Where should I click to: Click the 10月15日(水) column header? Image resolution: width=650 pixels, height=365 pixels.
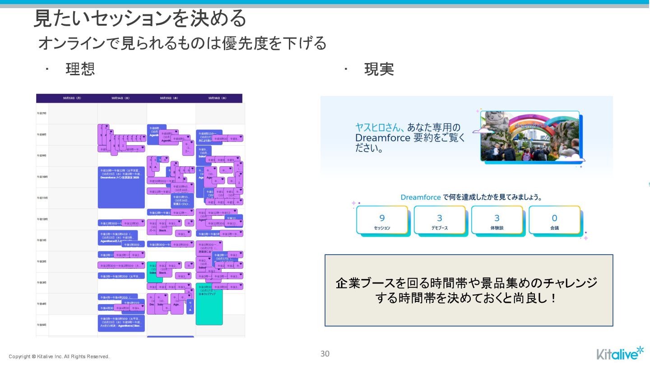click(169, 98)
